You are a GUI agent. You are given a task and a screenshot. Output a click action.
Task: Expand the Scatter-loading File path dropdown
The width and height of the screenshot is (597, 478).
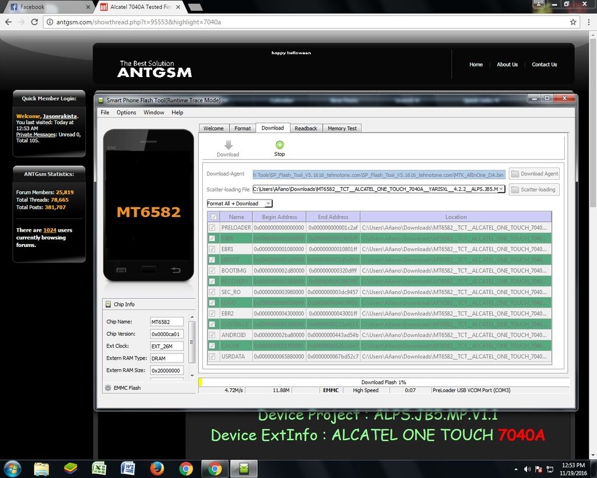coord(501,190)
